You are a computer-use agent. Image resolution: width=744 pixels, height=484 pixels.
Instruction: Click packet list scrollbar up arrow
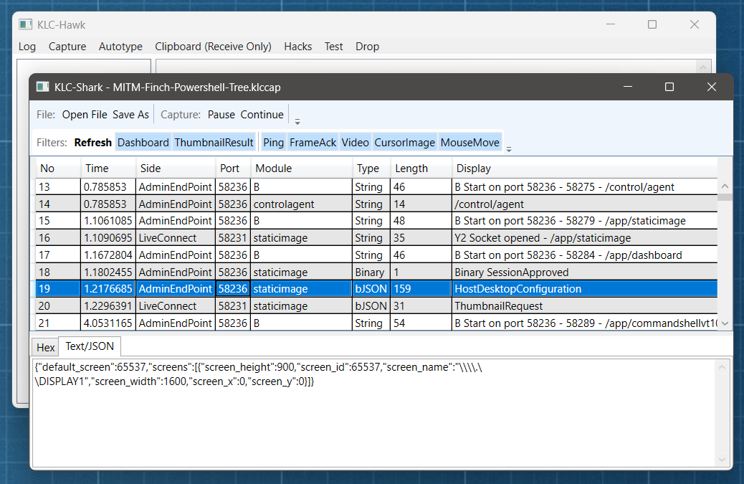tap(725, 186)
